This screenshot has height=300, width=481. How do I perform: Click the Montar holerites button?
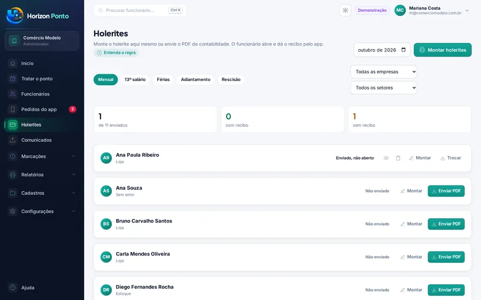(443, 50)
